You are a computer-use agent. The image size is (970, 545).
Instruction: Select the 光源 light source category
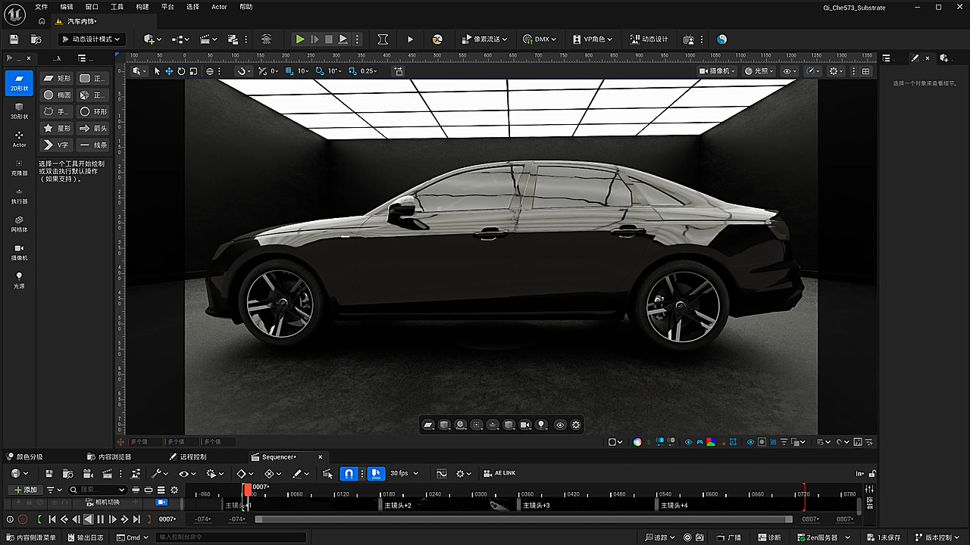(x=19, y=280)
